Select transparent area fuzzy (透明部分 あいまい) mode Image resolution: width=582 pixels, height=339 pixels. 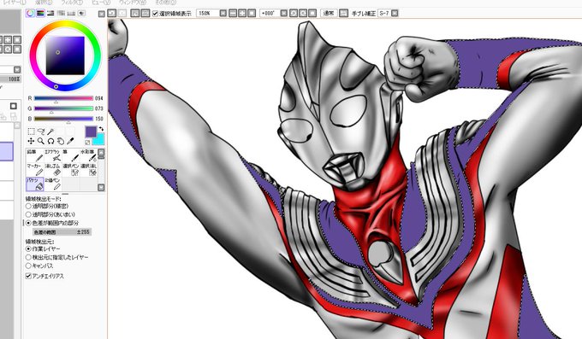[28, 214]
